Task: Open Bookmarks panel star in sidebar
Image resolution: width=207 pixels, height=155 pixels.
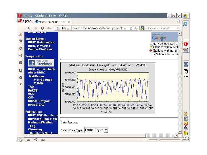Action: tap(21, 41)
